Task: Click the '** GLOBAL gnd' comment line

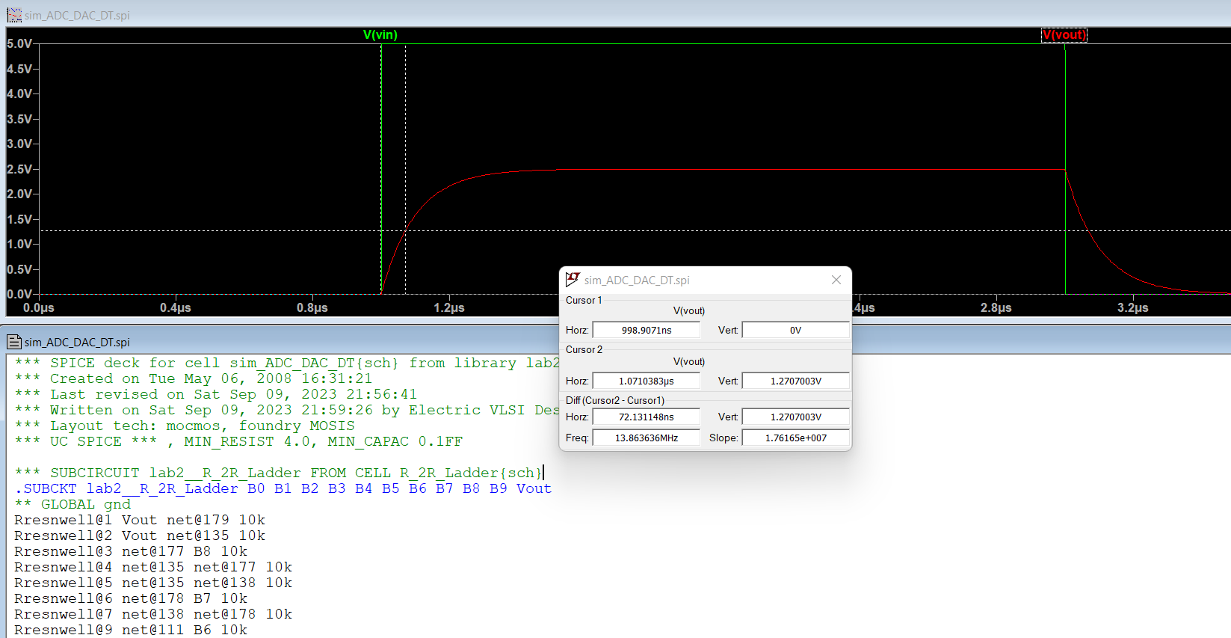Action: (x=72, y=504)
